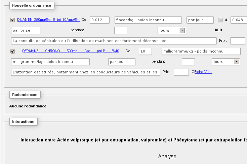Expand the 'jours' dropdown for DEPAKINE duration
This screenshot has width=247, height=164.
pyautogui.click(x=236, y=62)
